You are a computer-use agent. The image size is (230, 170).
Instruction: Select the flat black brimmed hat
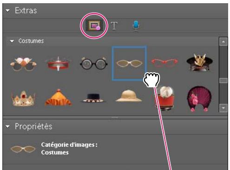93,98
